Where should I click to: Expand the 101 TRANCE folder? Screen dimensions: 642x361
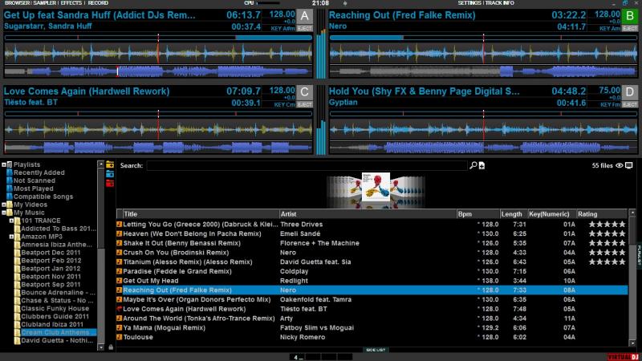11,221
